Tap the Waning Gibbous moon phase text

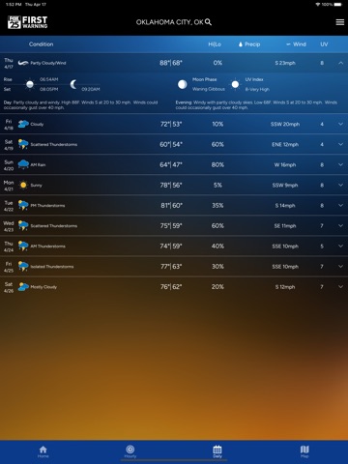pyautogui.click(x=209, y=89)
